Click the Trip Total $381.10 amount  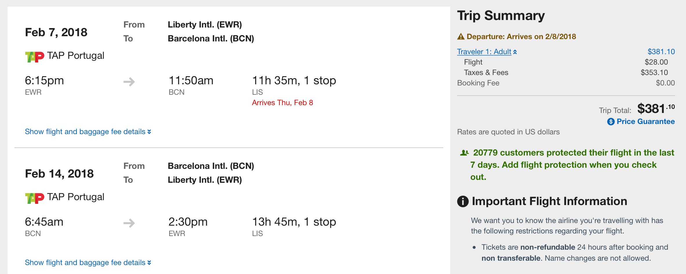[656, 109]
